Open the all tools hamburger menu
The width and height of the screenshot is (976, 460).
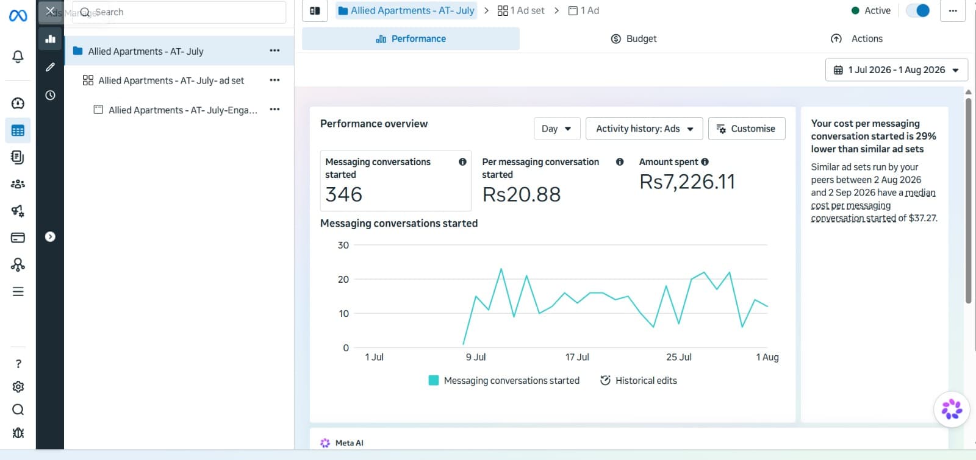point(18,291)
